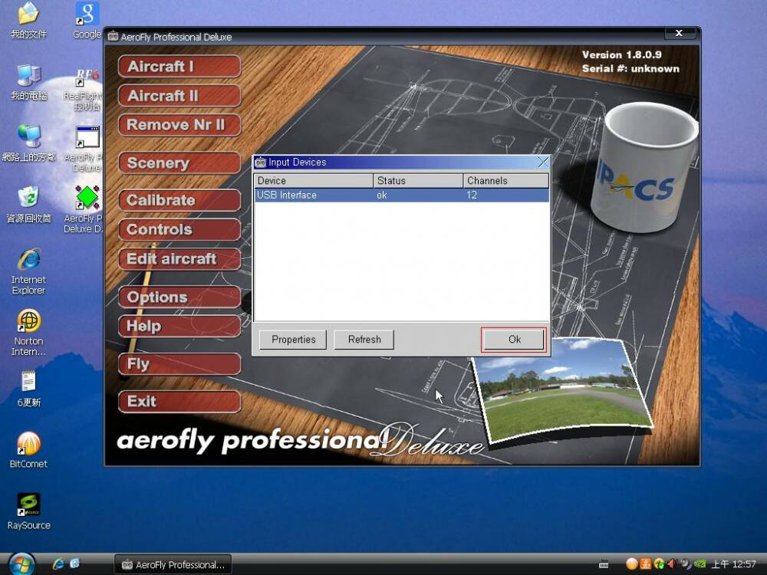This screenshot has height=575, width=767.
Task: Click the Input Devices dialog title icon
Action: 261,163
